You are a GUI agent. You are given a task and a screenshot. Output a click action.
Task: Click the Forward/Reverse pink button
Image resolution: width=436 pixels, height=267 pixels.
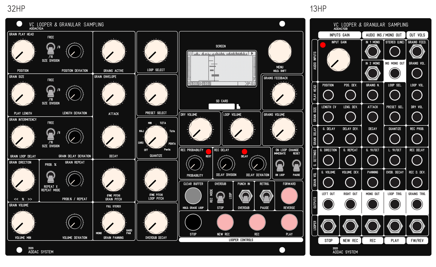pyautogui.click(x=289, y=196)
